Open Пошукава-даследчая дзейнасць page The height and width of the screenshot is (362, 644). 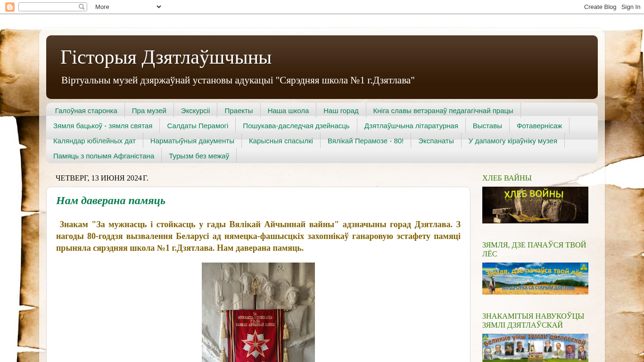(296, 126)
